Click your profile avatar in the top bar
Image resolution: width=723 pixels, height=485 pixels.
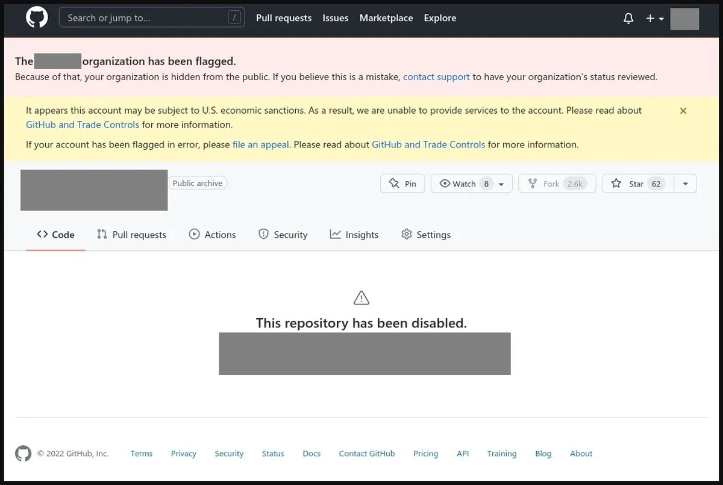(684, 19)
